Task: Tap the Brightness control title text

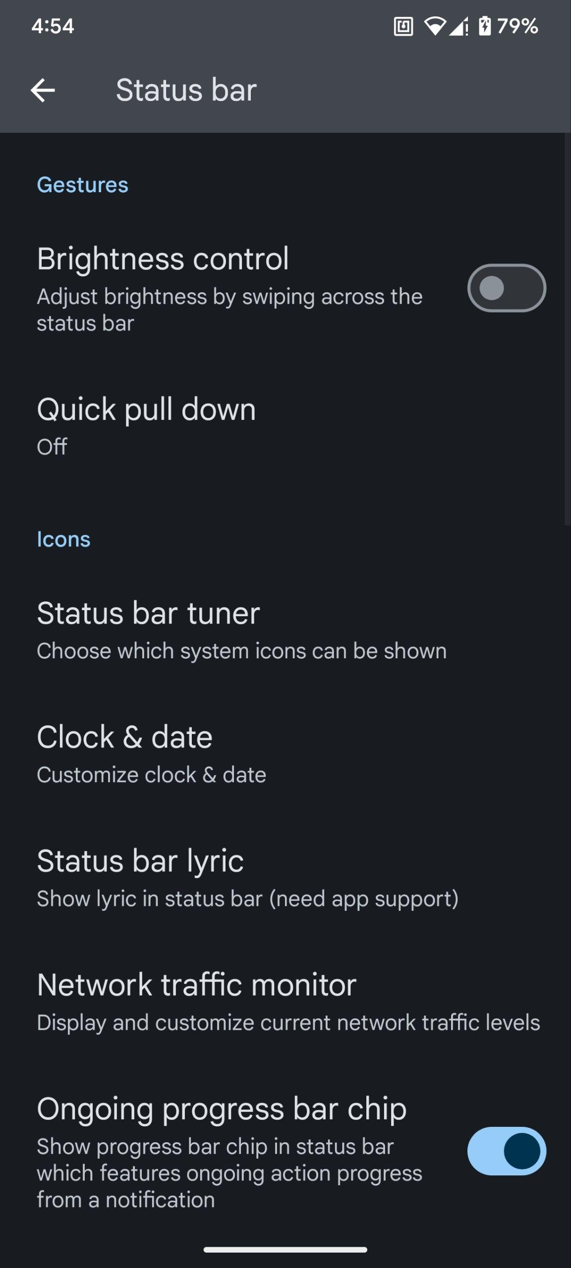Action: [163, 259]
